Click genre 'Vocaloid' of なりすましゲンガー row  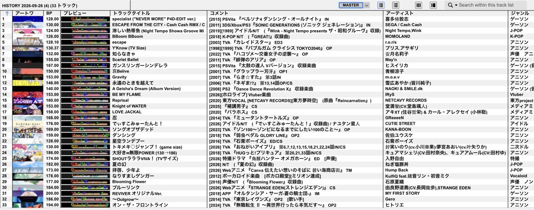pos(519,175)
